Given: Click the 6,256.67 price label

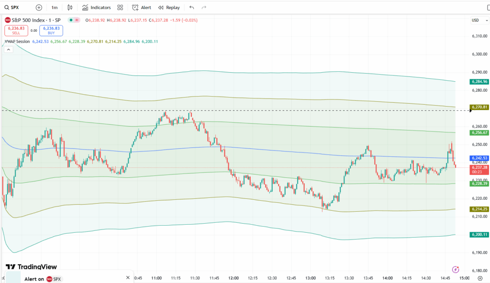Looking at the screenshot, I should pyautogui.click(x=479, y=133).
